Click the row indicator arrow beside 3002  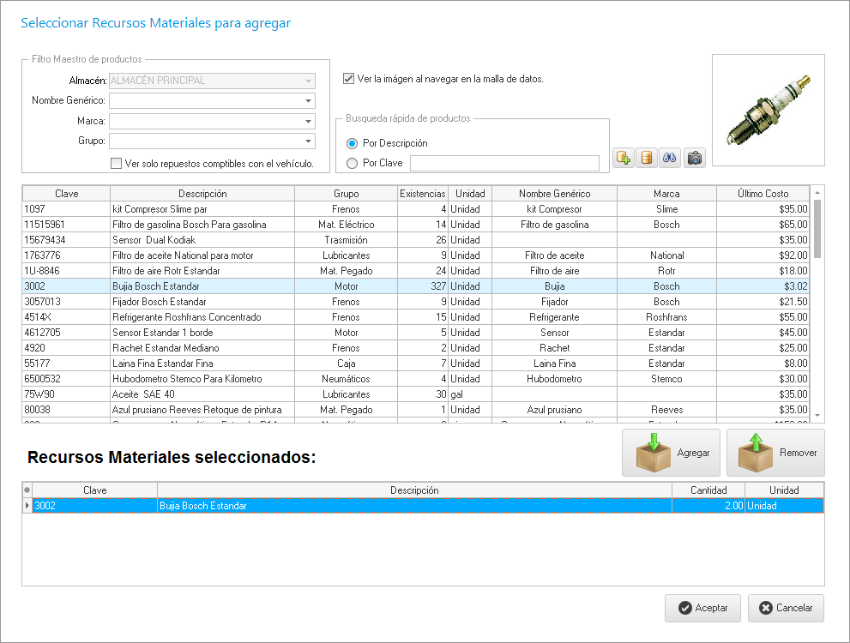[x=27, y=506]
